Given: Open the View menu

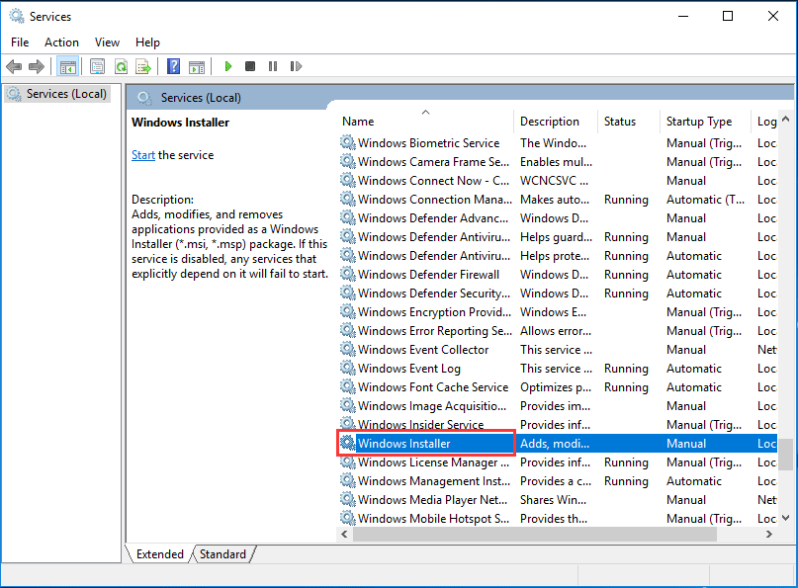Looking at the screenshot, I should coord(107,42).
